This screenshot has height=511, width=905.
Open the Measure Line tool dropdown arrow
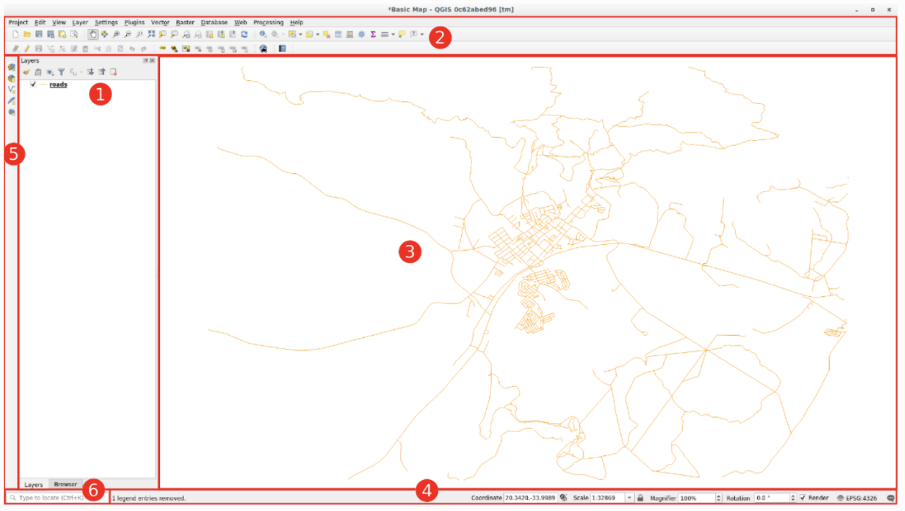393,34
